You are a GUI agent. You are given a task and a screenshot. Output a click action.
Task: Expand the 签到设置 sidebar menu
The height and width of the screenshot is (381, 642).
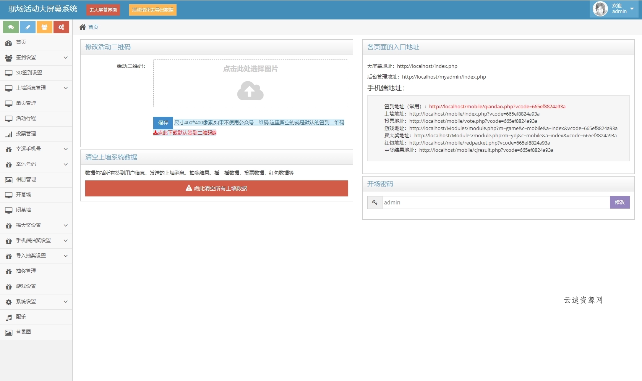(36, 58)
